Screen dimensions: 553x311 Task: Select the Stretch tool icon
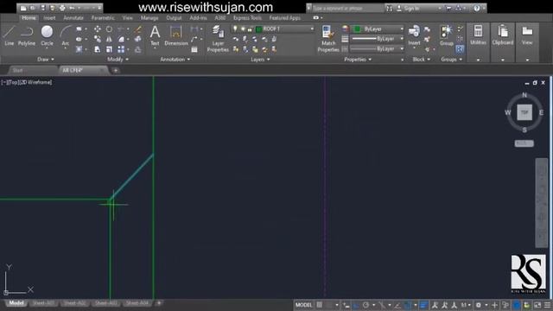(98, 49)
